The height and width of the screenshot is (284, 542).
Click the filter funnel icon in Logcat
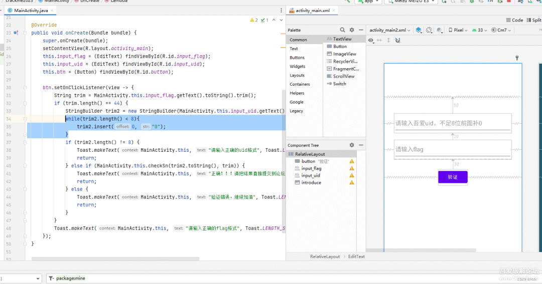pos(51,278)
